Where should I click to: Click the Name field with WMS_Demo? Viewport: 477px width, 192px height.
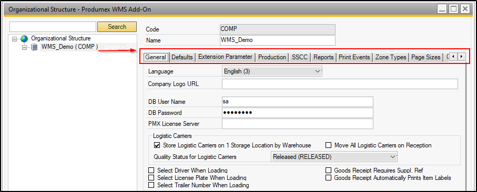[277, 40]
